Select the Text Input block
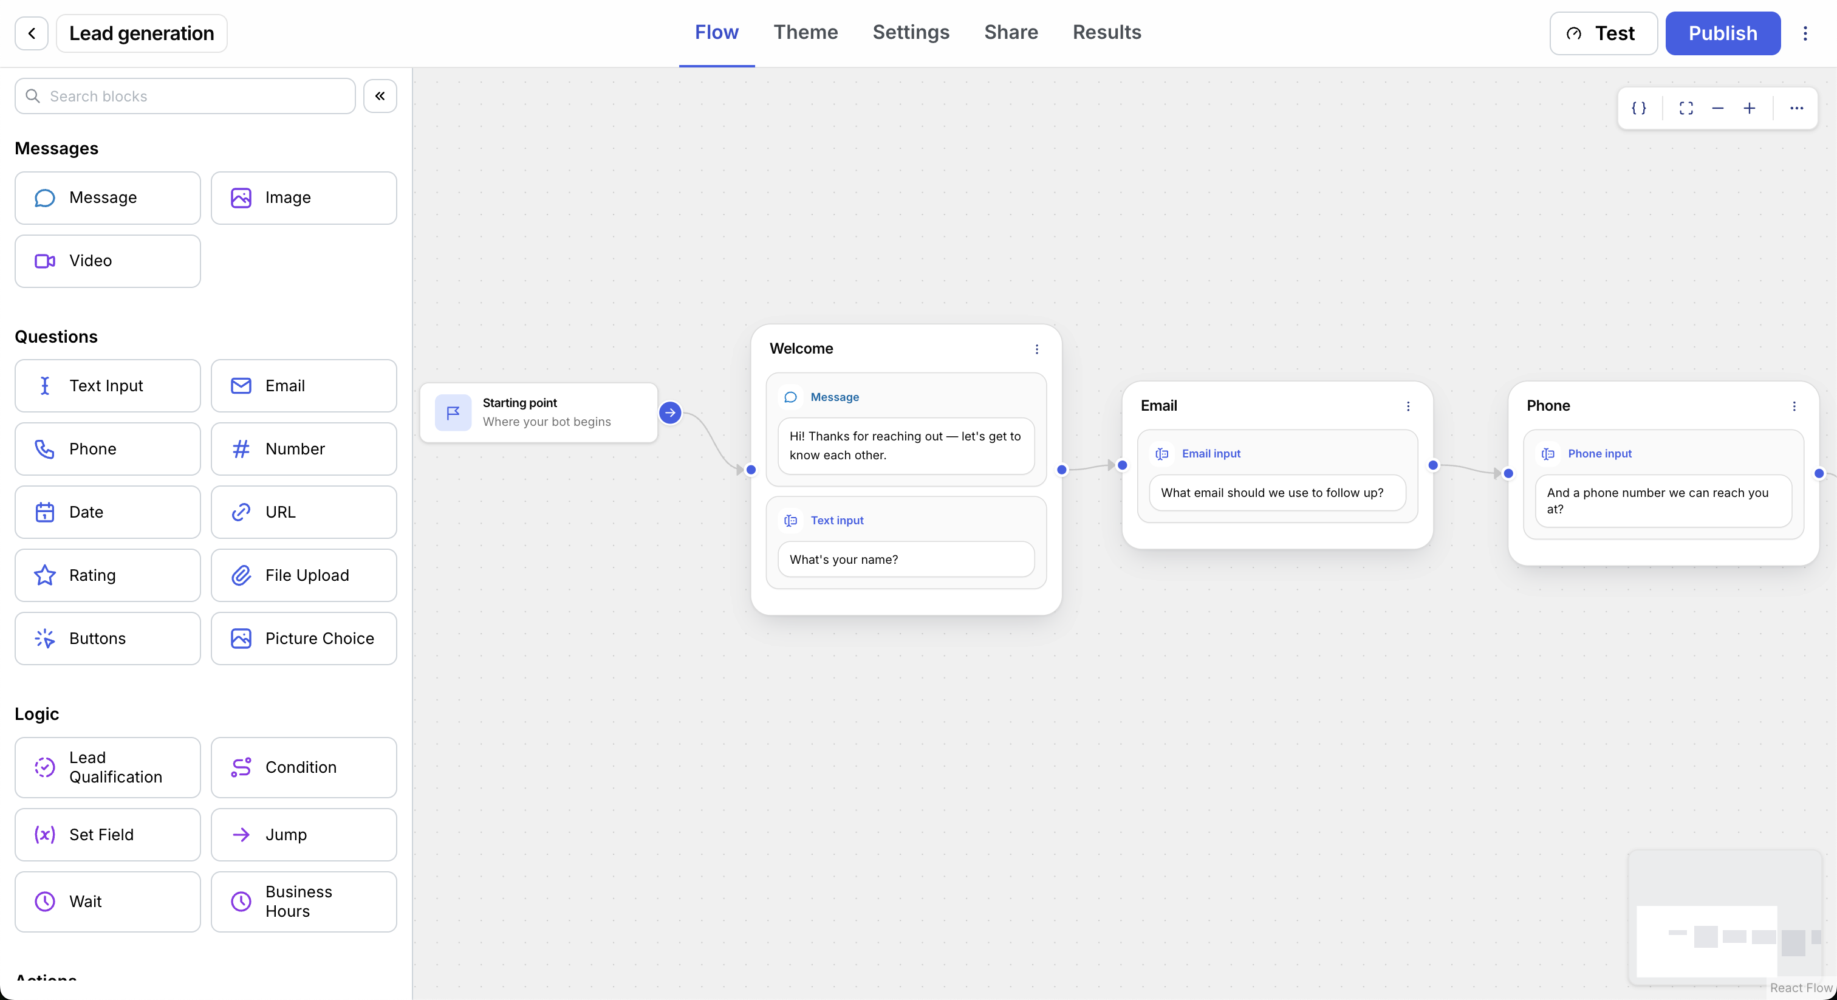 pyautogui.click(x=108, y=386)
